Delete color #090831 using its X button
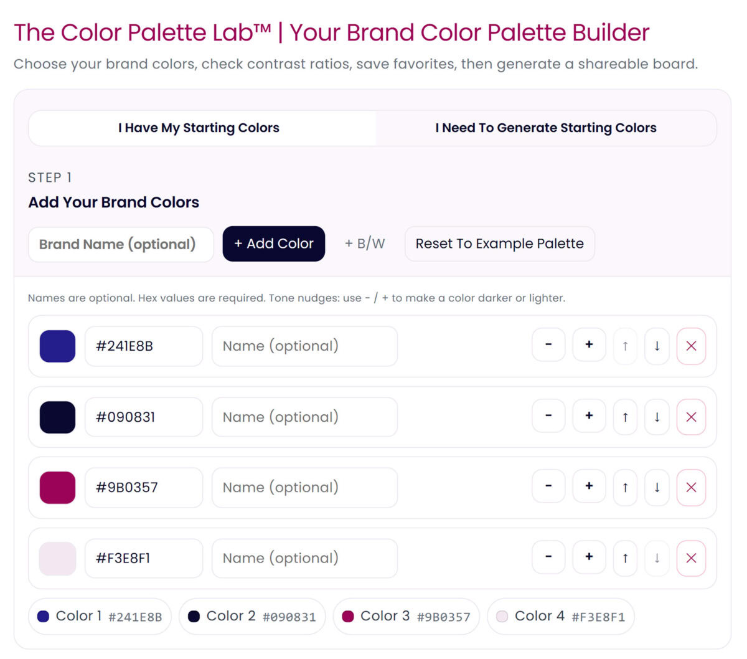 coord(691,416)
